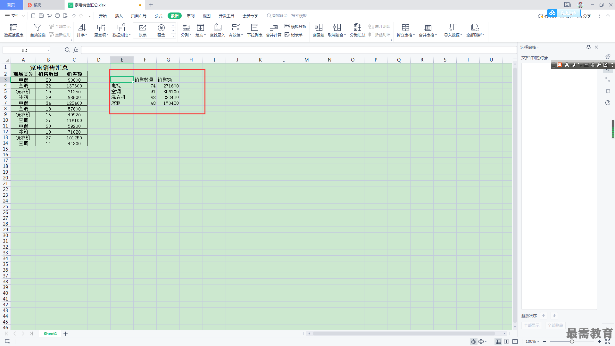Open the Name Box dropdown arrow
615x346 pixels.
click(x=48, y=50)
